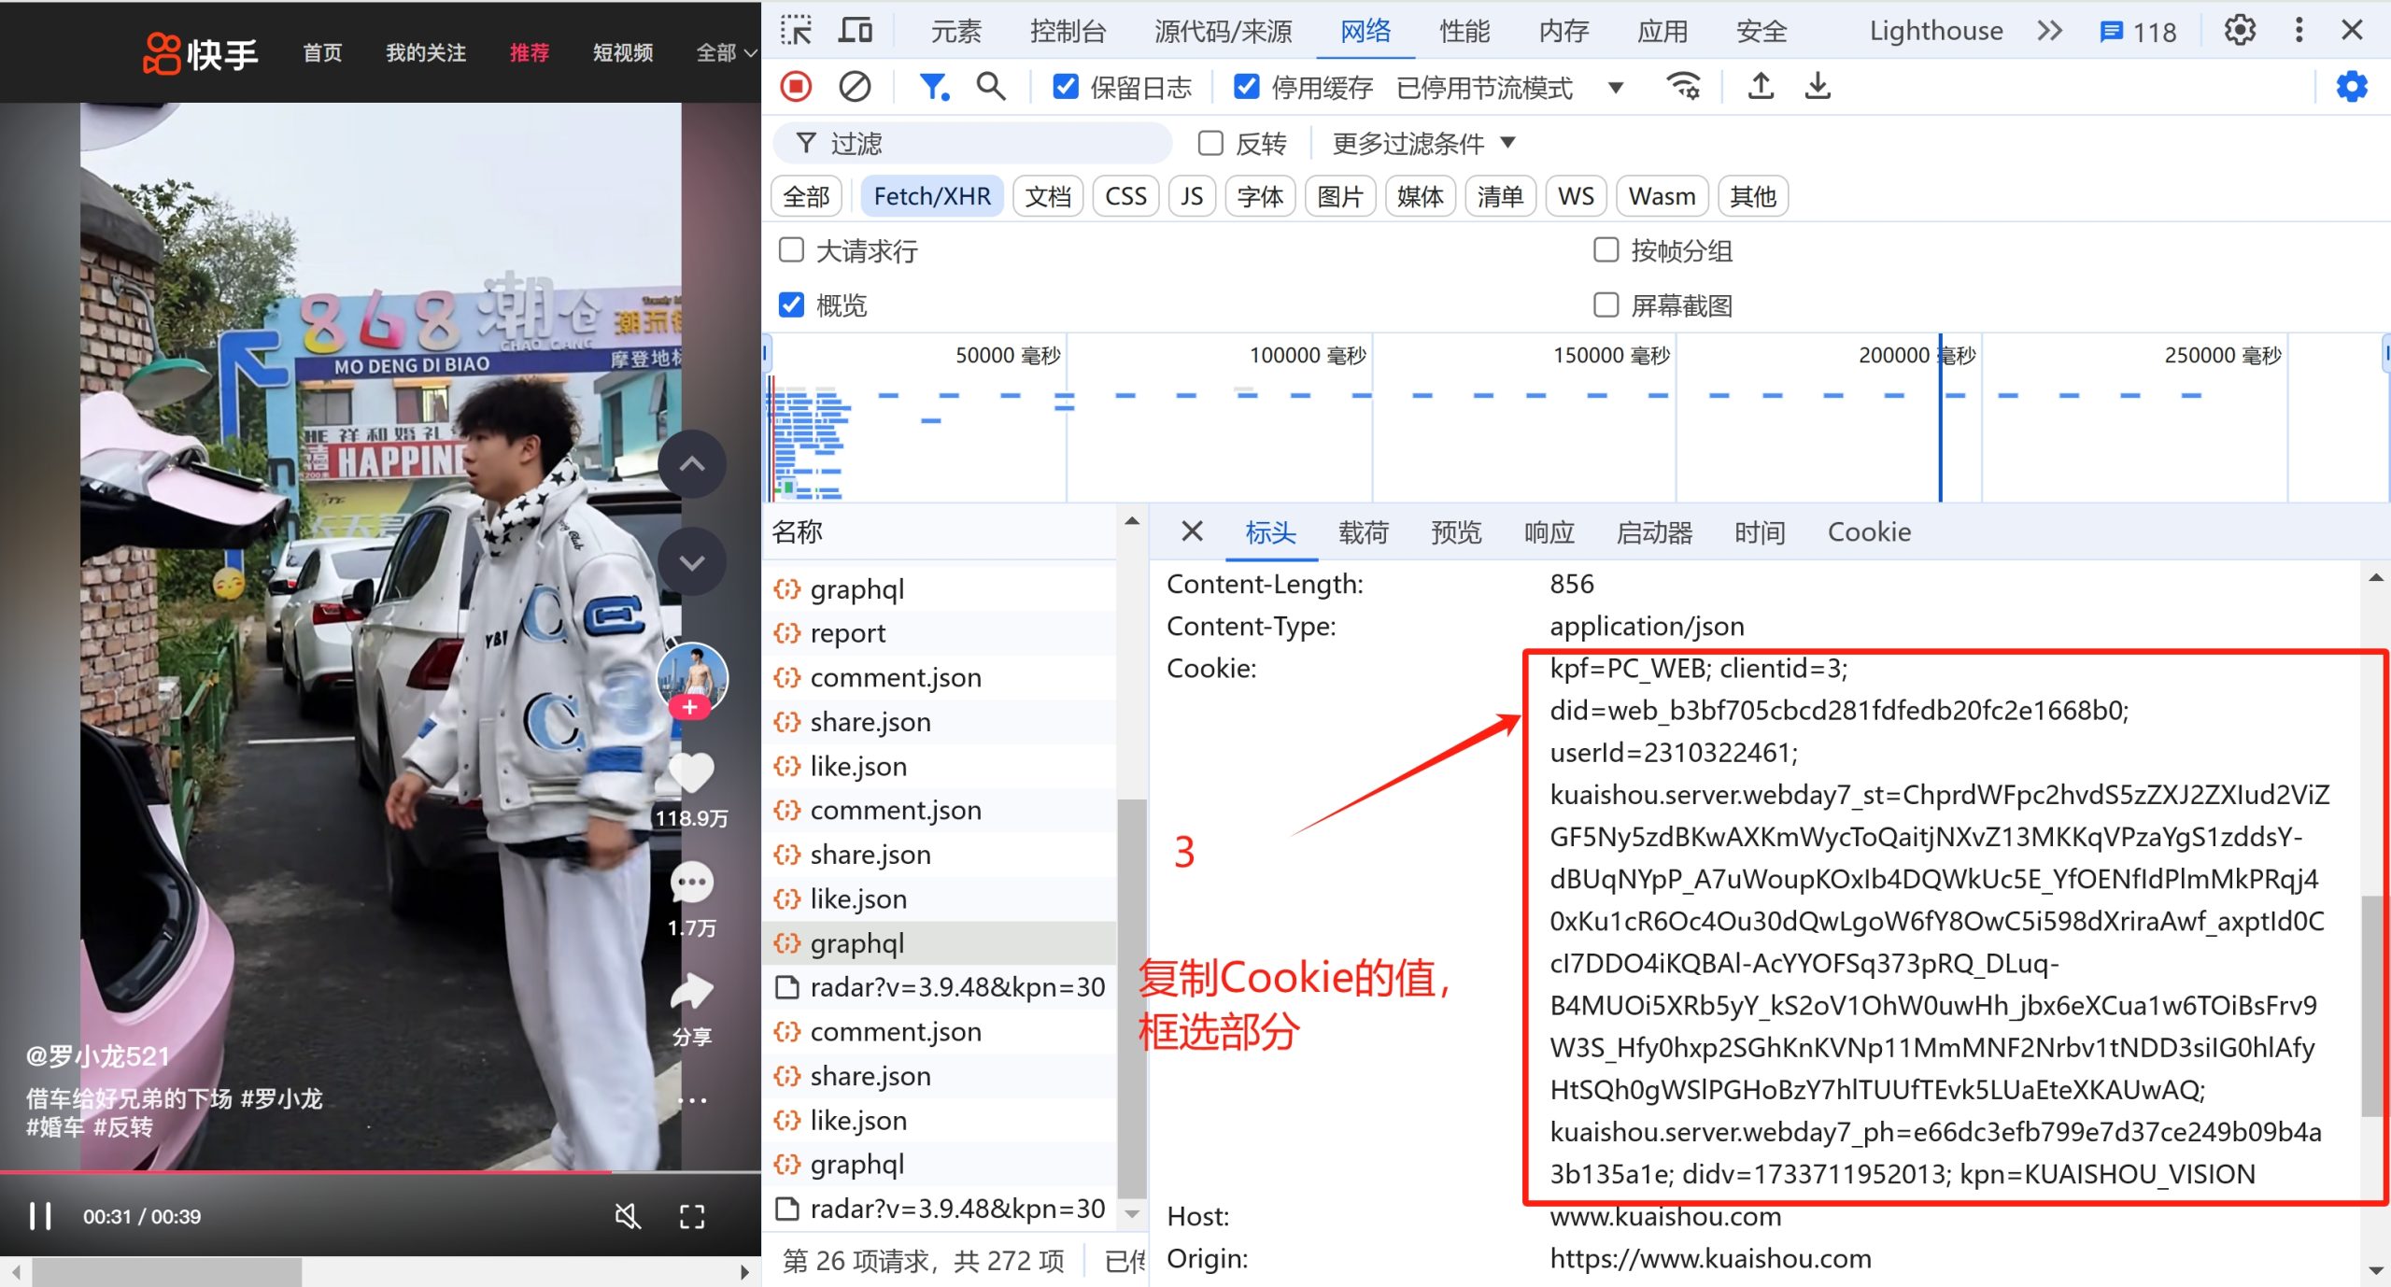Open DevTools three-dot menu
2391x1287 pixels.
pos(2299,31)
